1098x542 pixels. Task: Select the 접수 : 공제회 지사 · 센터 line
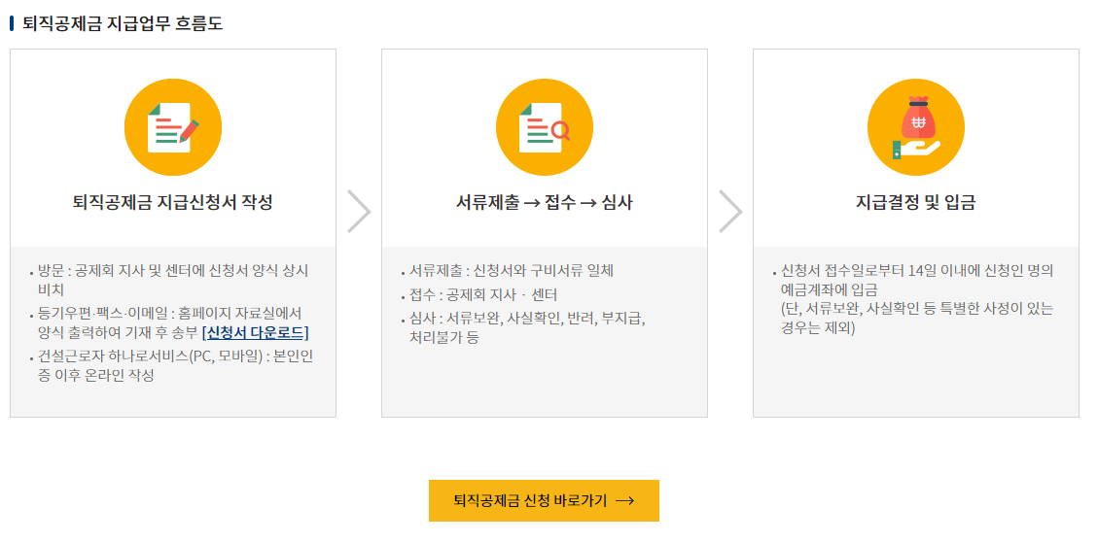483,295
